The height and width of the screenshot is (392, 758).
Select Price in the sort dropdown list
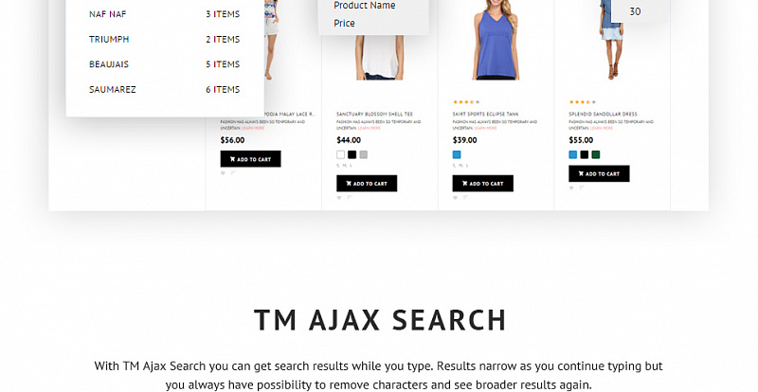click(x=344, y=24)
